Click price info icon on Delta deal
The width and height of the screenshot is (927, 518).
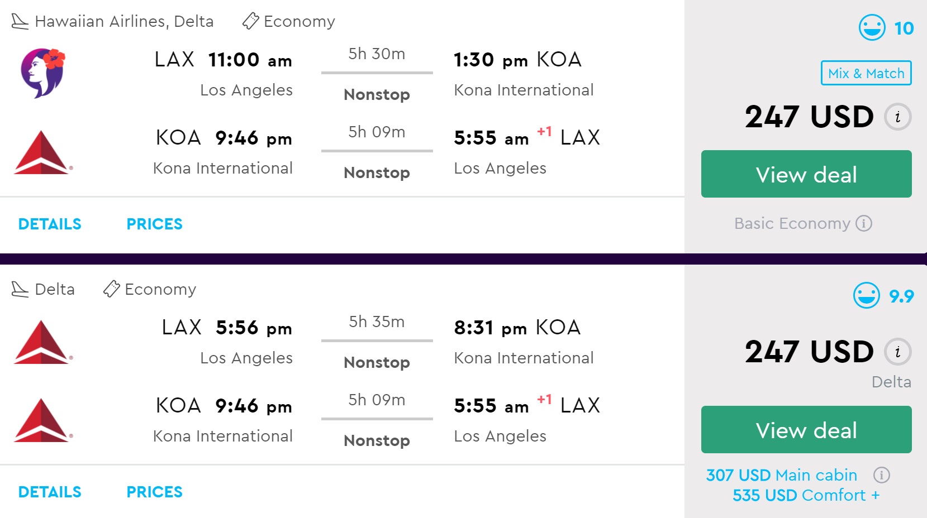(897, 352)
